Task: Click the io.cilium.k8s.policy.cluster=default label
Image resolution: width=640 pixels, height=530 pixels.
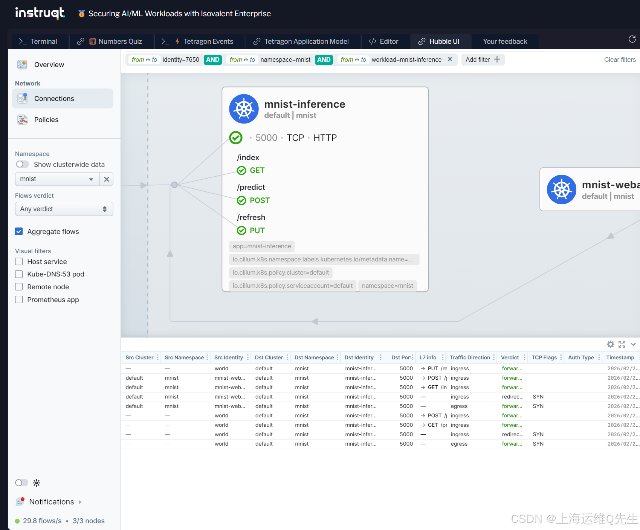Action: click(281, 273)
